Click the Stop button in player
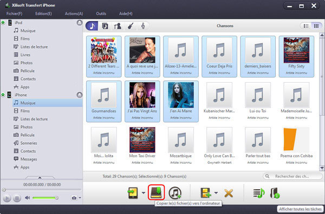 pos(17,198)
